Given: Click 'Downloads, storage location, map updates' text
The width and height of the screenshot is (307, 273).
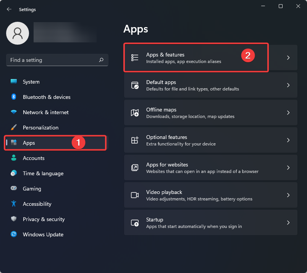Looking at the screenshot, I should coord(190,116).
